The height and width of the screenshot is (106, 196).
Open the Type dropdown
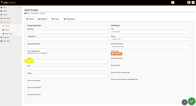tap(151, 32)
